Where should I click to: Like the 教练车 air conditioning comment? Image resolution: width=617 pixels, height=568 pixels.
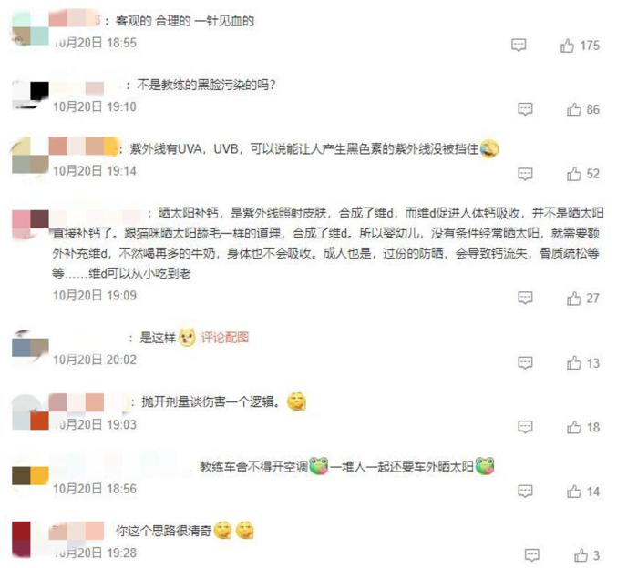(574, 492)
